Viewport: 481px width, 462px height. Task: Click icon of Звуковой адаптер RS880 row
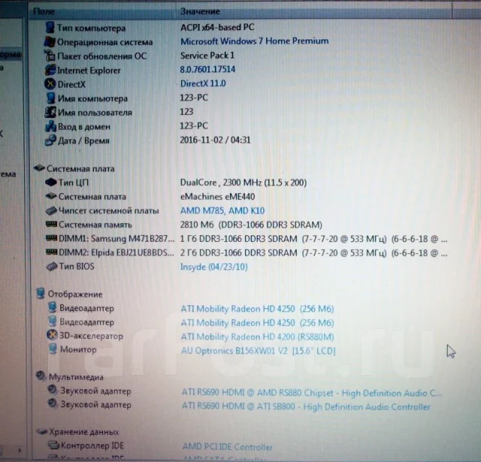pos(53,390)
